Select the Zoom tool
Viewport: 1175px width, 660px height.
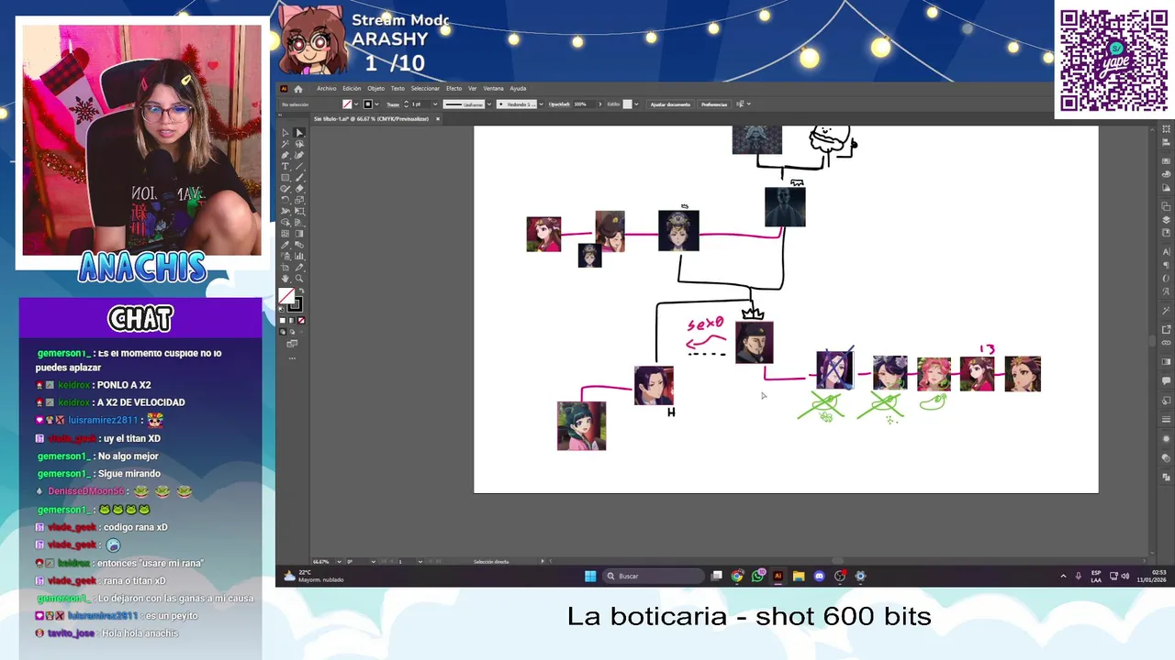tap(299, 279)
